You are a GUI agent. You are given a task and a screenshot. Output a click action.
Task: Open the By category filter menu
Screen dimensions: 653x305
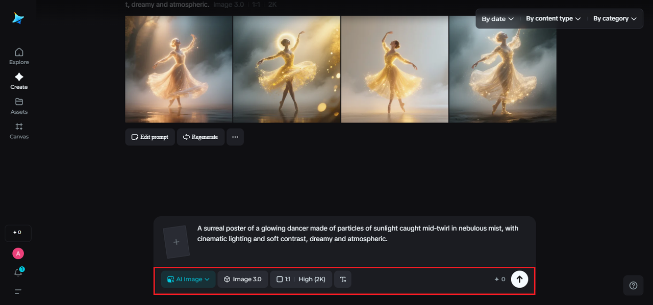pyautogui.click(x=614, y=18)
